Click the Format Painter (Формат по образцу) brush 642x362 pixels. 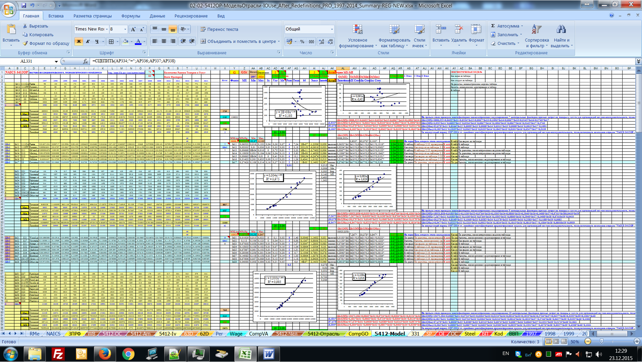[46, 43]
